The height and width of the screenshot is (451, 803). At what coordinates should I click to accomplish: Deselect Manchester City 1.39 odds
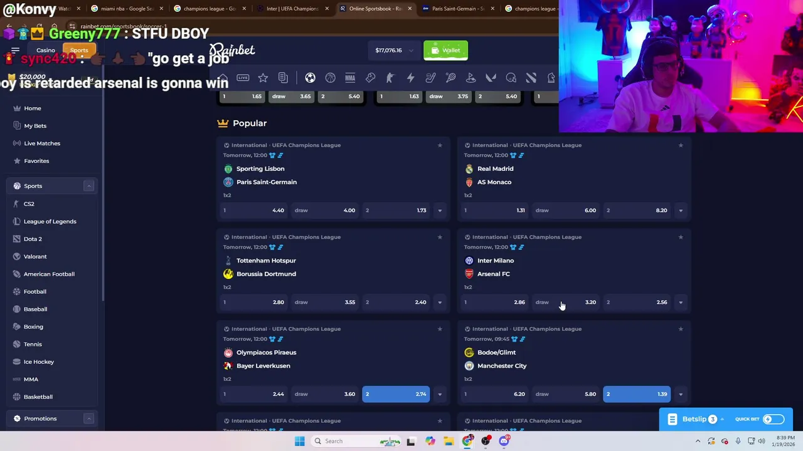coord(637,394)
